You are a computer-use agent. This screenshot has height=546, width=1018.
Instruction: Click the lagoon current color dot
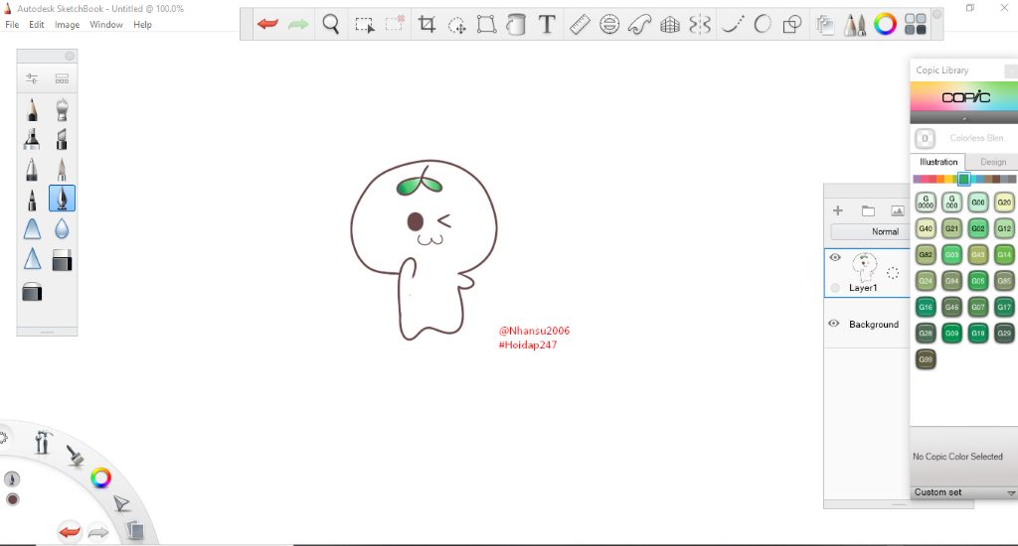point(12,500)
